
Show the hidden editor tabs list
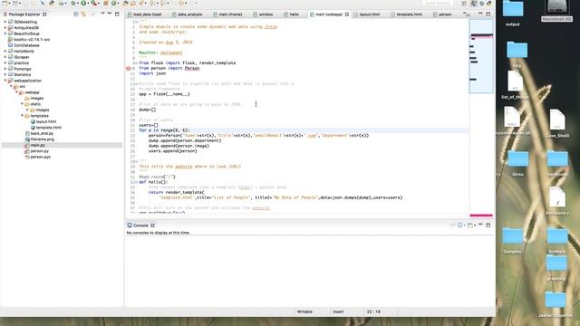click(467, 14)
